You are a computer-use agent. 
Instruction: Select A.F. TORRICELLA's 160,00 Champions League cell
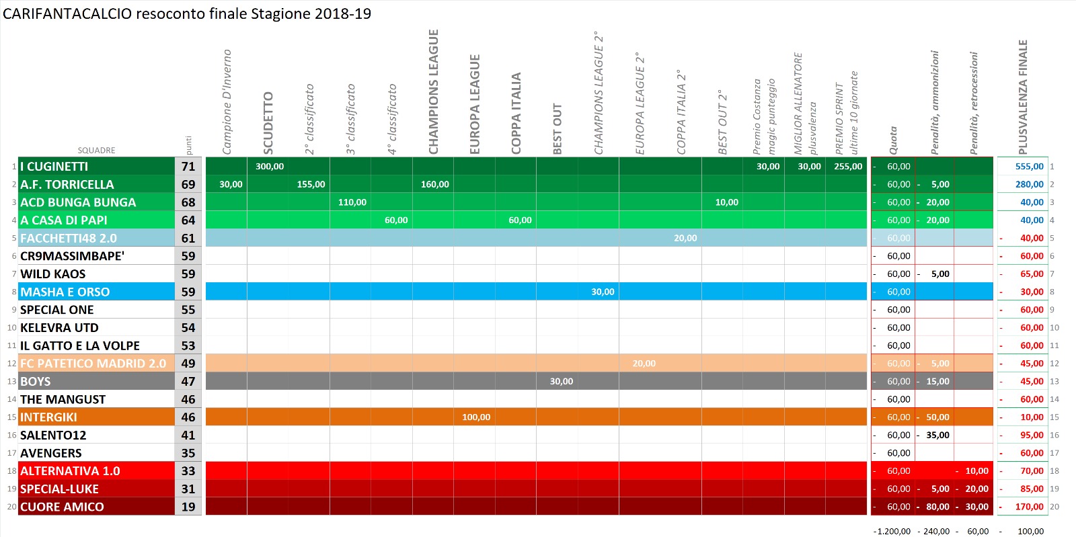point(434,184)
